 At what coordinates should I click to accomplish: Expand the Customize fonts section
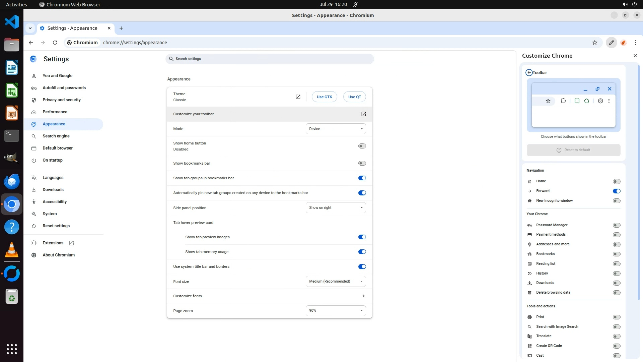[x=363, y=296]
